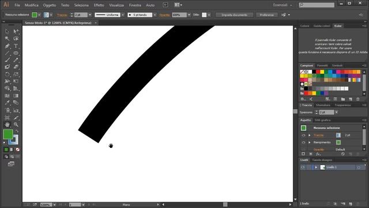Image resolution: width=369 pixels, height=208 pixels.
Task: Open the File menu
Action: [17, 5]
